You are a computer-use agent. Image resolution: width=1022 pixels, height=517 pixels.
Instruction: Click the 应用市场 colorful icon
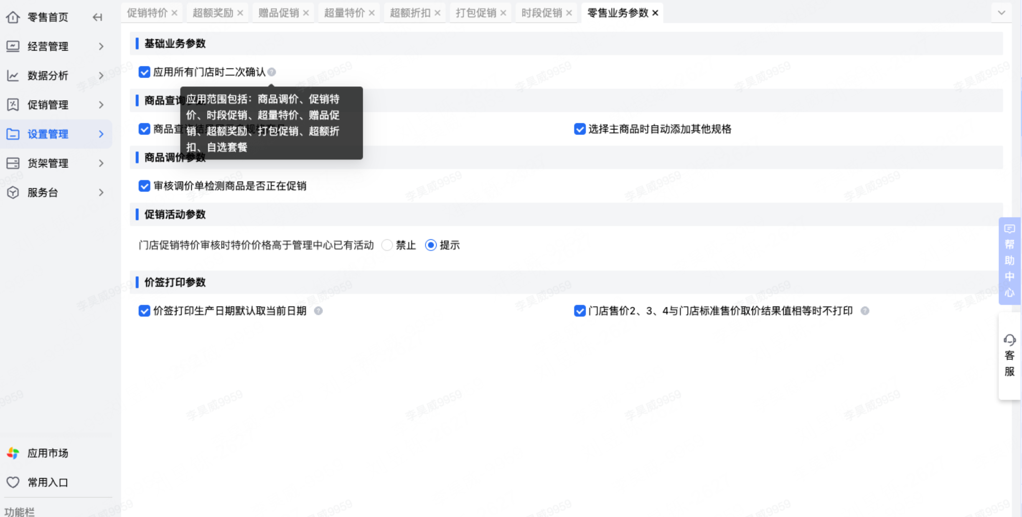point(13,453)
